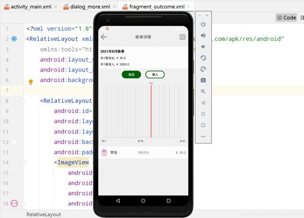Minimize the emulator toolbar window
The image size is (304, 218).
200,15
